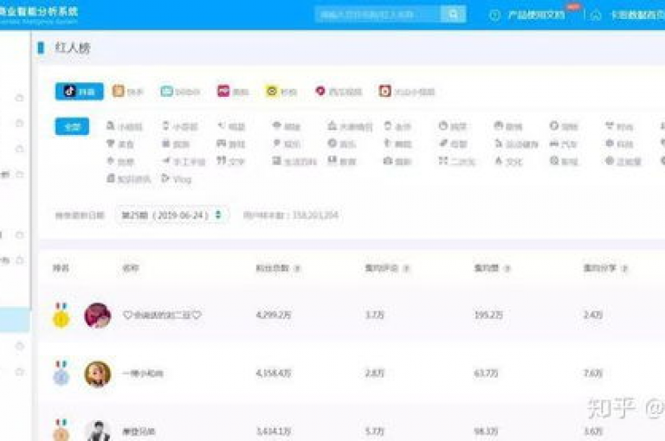Pick the Huoshan short video platform icon

tap(384, 91)
